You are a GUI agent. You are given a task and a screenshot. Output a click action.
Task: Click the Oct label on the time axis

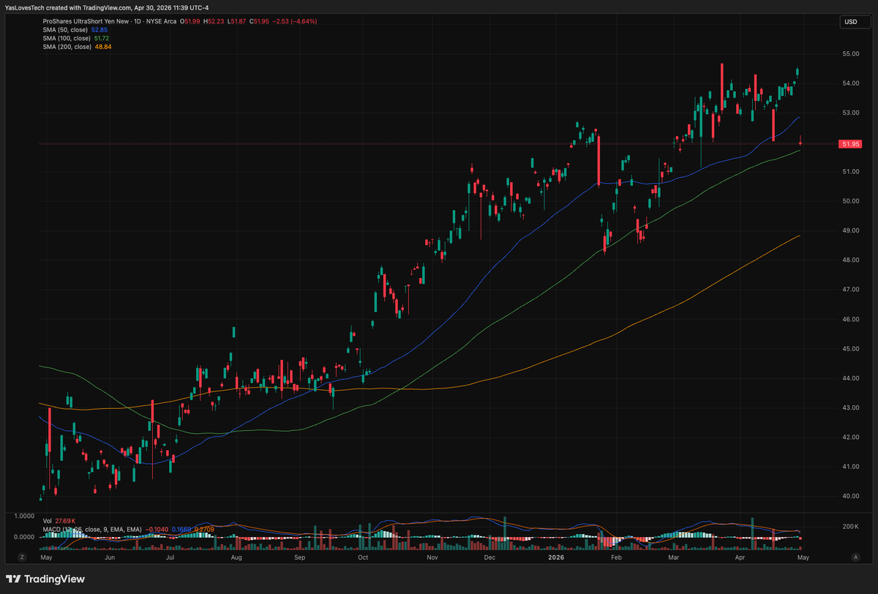tap(364, 557)
